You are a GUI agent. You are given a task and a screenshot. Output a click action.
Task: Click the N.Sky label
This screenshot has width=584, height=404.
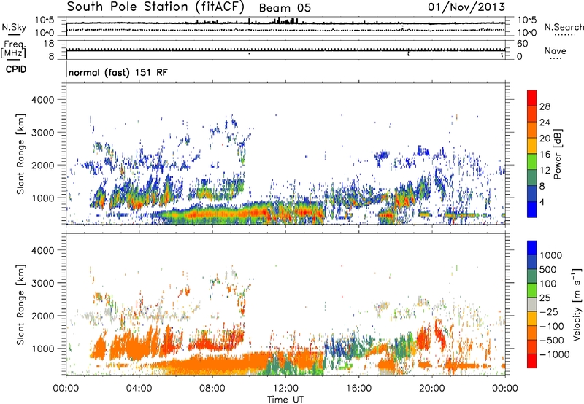14,27
